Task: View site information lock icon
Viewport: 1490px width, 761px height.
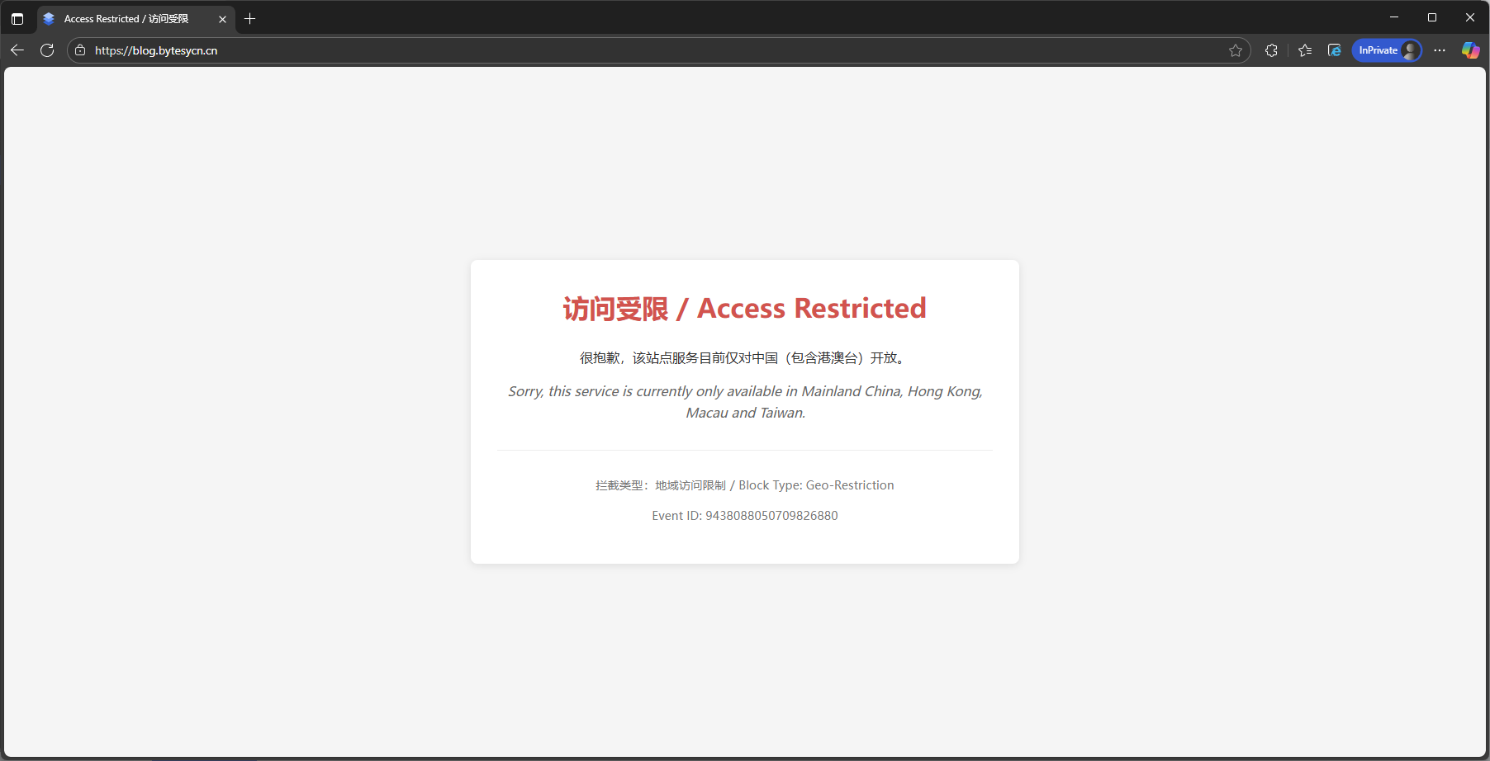Action: click(x=80, y=50)
